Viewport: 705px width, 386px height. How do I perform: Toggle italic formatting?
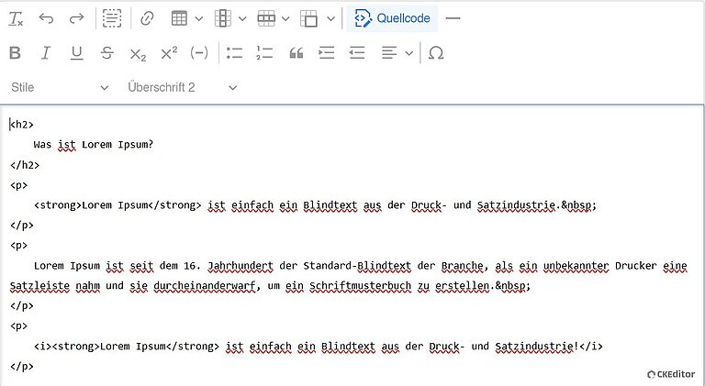[46, 53]
